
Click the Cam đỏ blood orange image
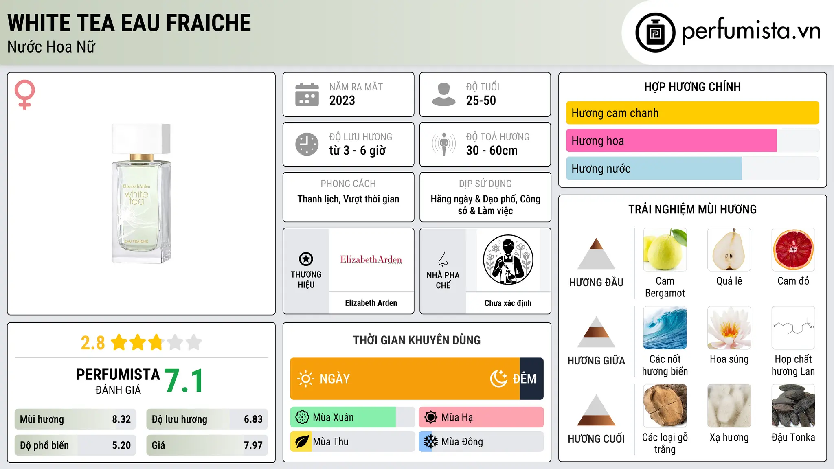(x=793, y=250)
